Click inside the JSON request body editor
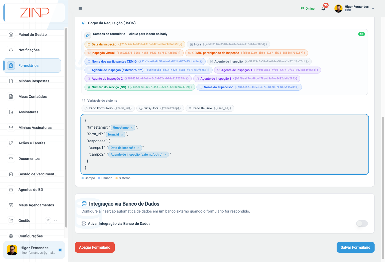 tap(225, 144)
